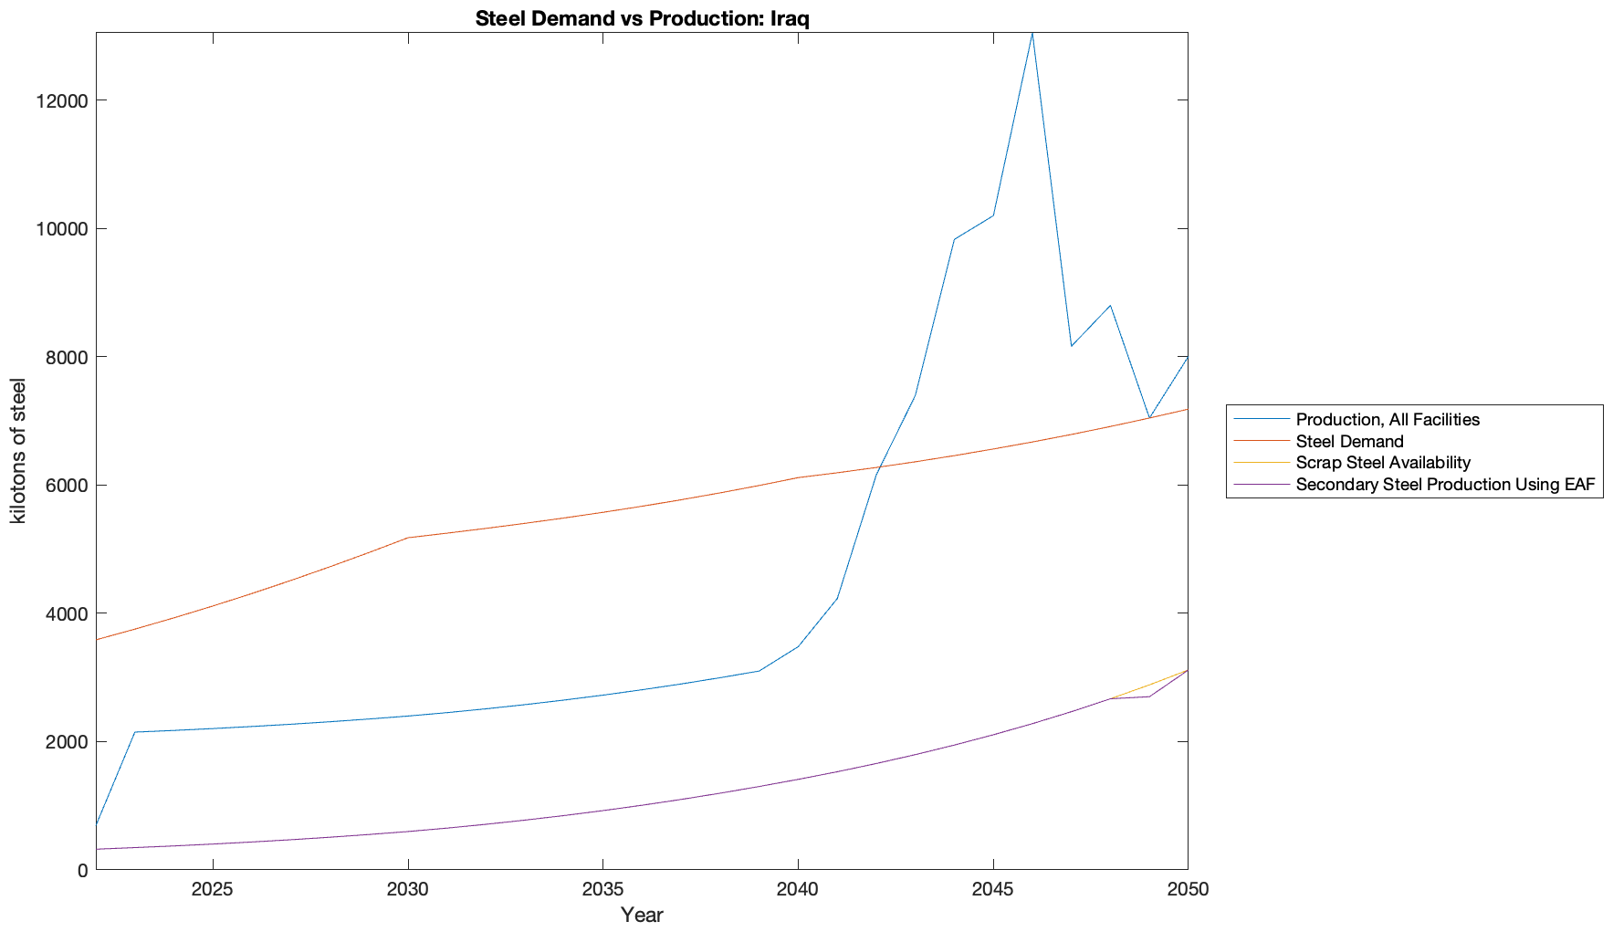Click the 2040 tick label on x-axis

(798, 890)
